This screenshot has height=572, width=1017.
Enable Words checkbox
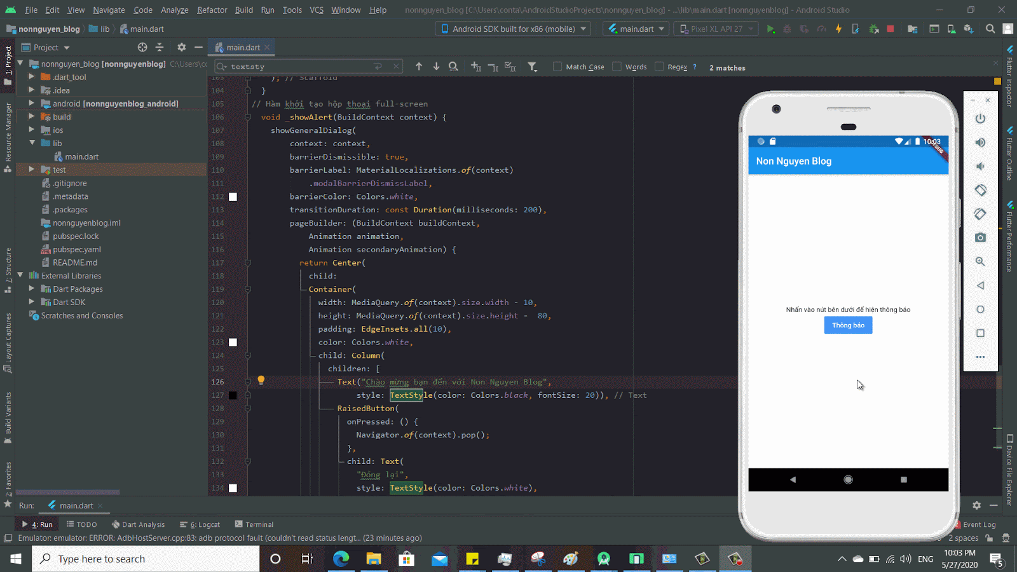(x=617, y=66)
